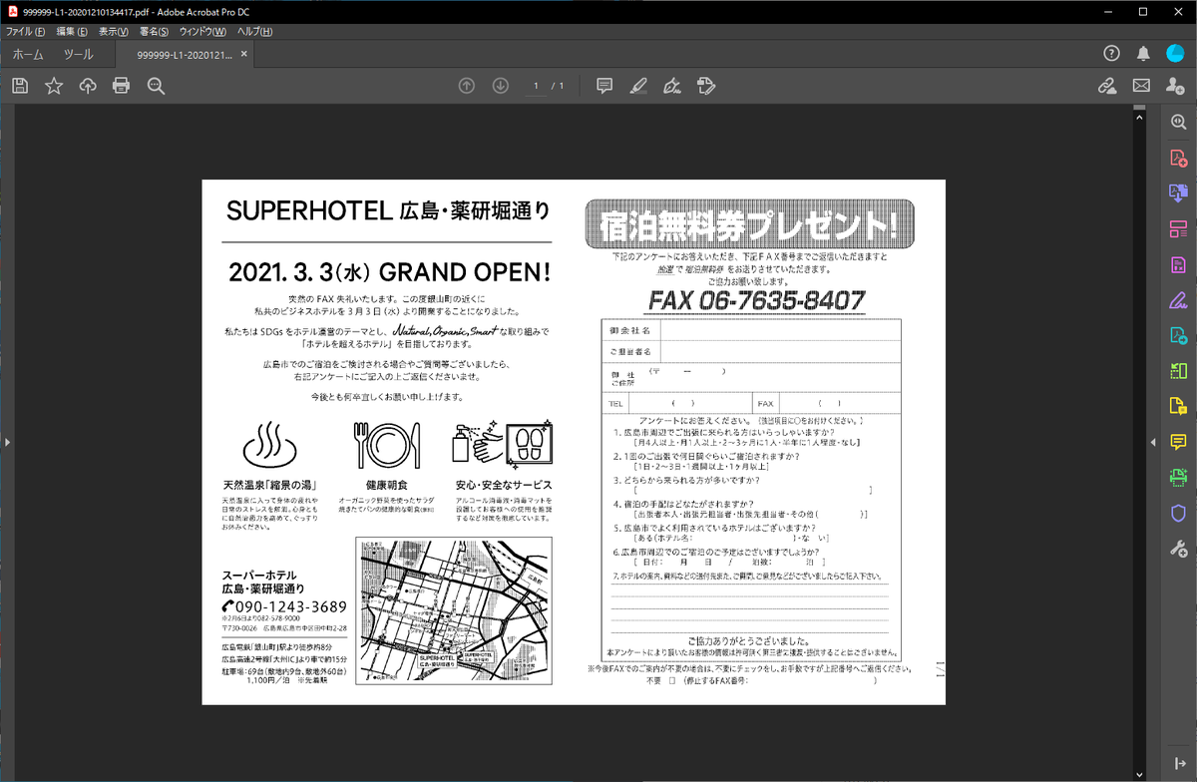Go to the next page with the down arrow

click(501, 86)
